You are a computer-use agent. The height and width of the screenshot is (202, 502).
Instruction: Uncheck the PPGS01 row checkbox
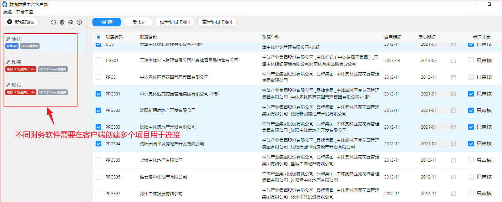[x=98, y=94]
